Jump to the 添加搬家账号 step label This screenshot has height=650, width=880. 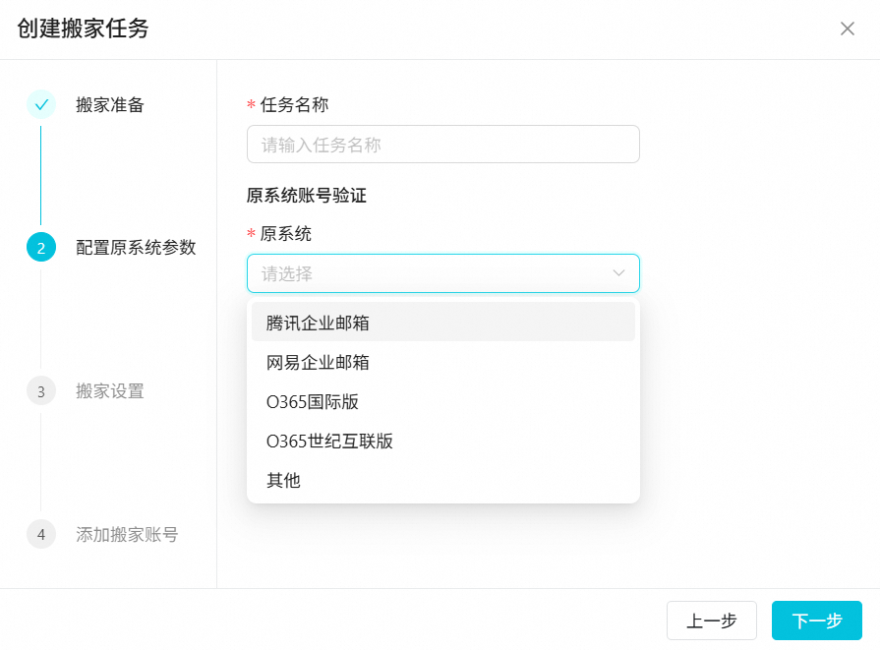tap(127, 535)
